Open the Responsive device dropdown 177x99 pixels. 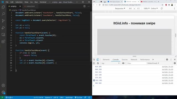120,9
